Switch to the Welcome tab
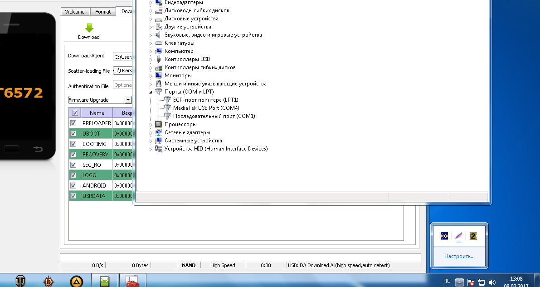 pos(75,12)
